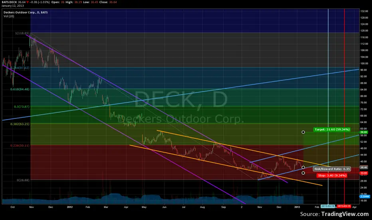Select the 1(118.85) Fibonacci level label
Screen dimensions: 372x220
22,33
